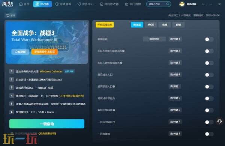Toggle the switch in the 数字键 6 row
225x146 pixels.
tap(209, 110)
